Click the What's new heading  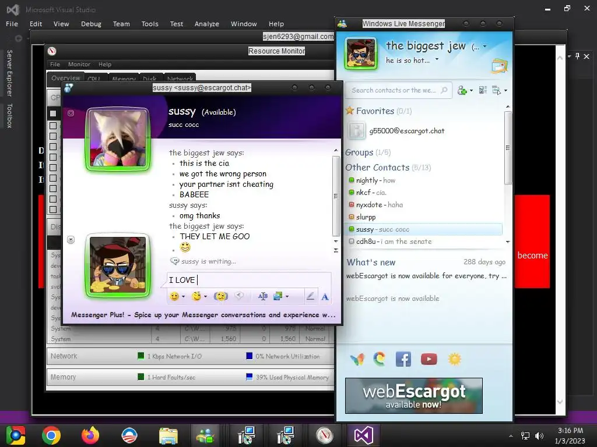[371, 262]
